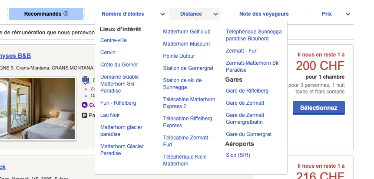The image size is (374, 179).
Task: Open the B&B hotel title link
Action: click(x=16, y=56)
